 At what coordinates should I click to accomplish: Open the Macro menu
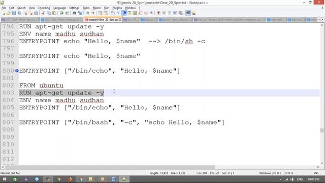tap(96, 8)
